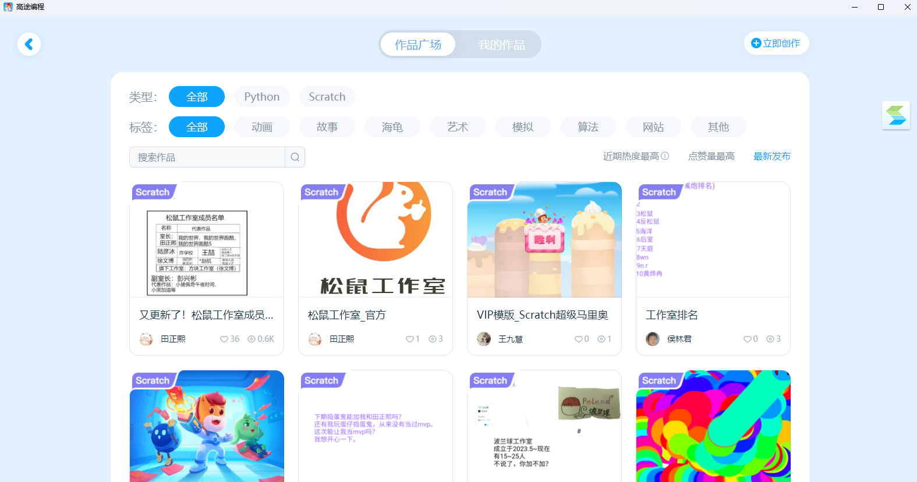Switch to 我的作品 tab
Image resolution: width=917 pixels, height=482 pixels.
(501, 45)
